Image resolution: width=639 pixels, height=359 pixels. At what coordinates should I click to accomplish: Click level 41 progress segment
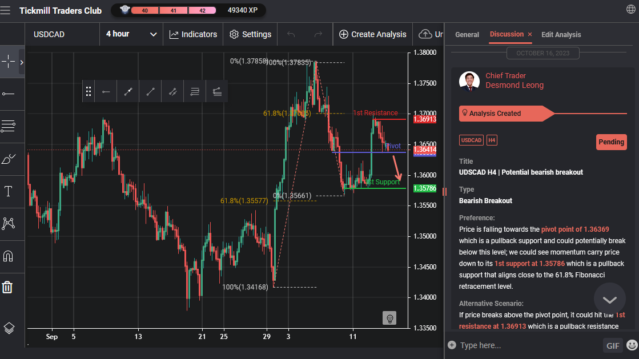pyautogui.click(x=173, y=11)
